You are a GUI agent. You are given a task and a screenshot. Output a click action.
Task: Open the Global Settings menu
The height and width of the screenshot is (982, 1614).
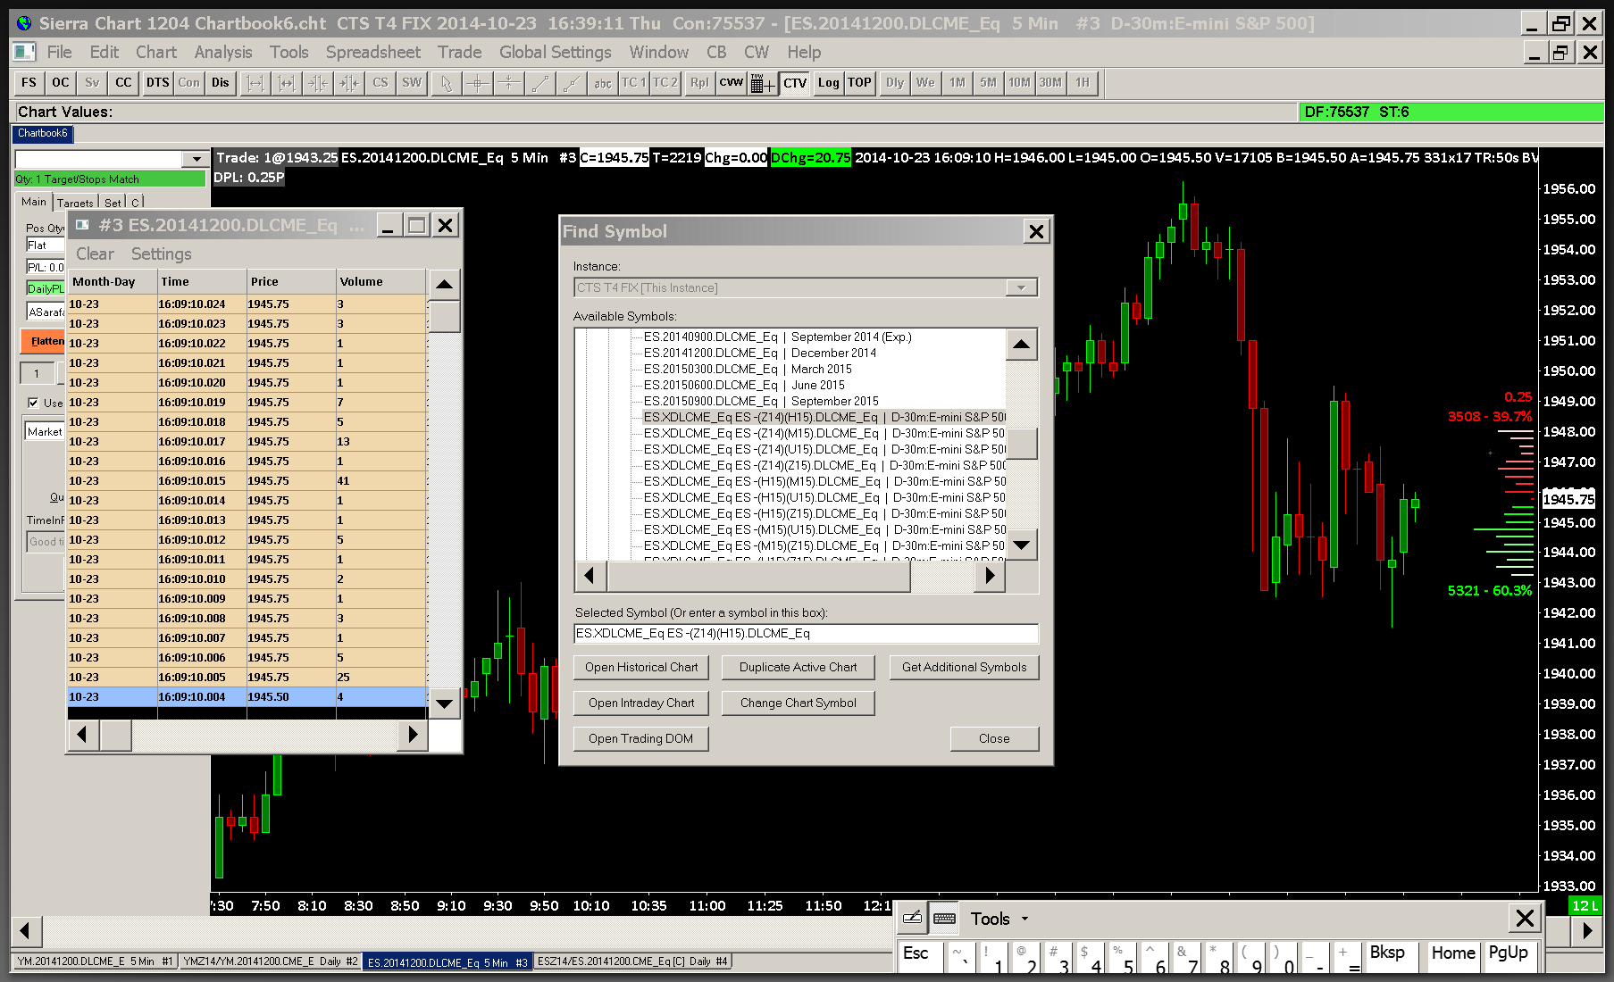[556, 53]
